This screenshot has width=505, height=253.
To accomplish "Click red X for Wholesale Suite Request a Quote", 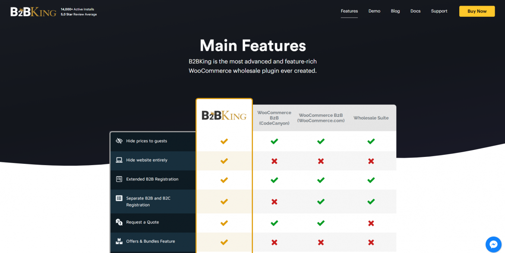I will (371, 223).
